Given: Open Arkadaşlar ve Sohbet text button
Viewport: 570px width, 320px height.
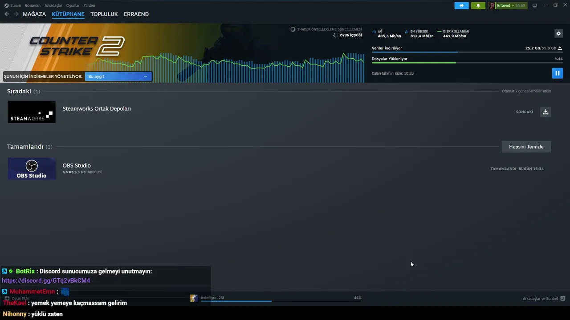Looking at the screenshot, I should pos(540,299).
